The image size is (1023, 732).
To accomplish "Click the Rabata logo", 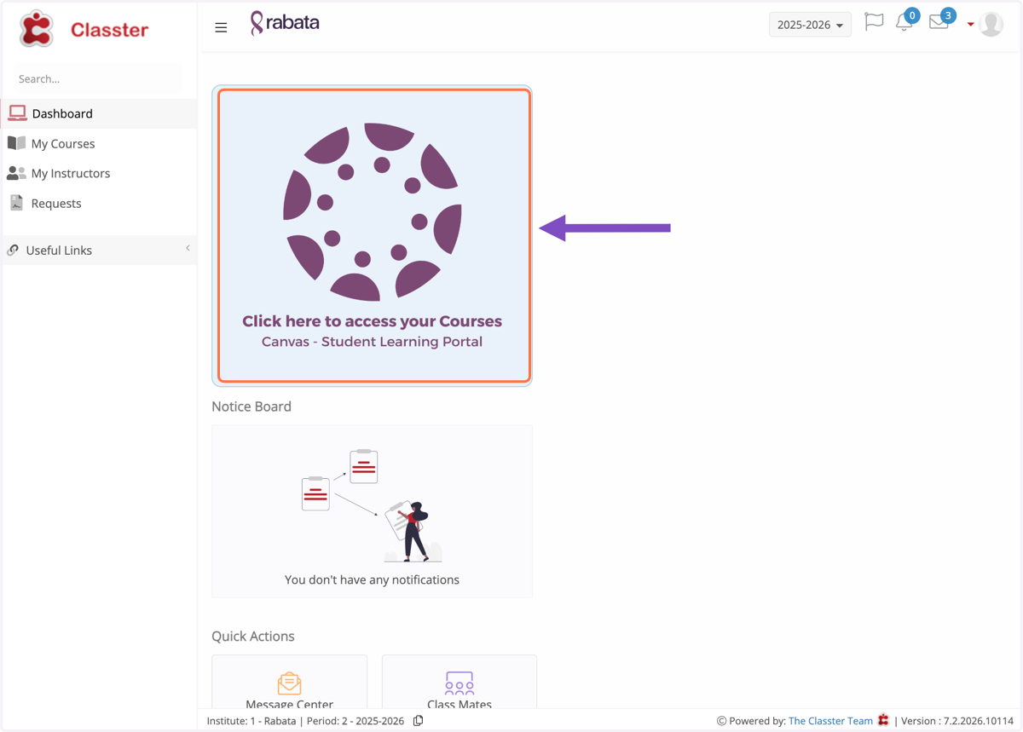I will coord(285,23).
